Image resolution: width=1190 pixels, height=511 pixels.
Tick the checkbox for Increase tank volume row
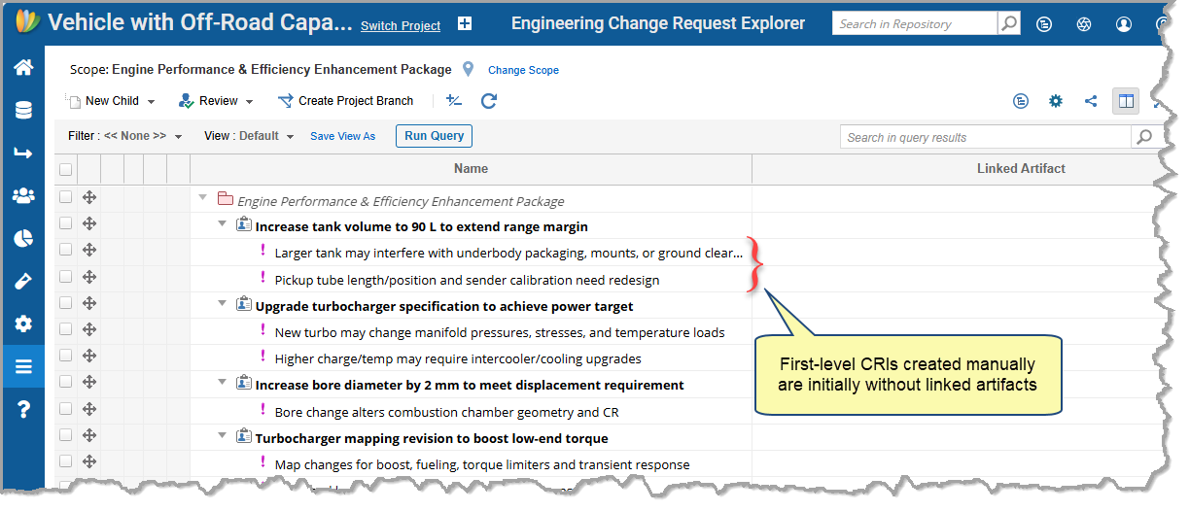tap(66, 223)
